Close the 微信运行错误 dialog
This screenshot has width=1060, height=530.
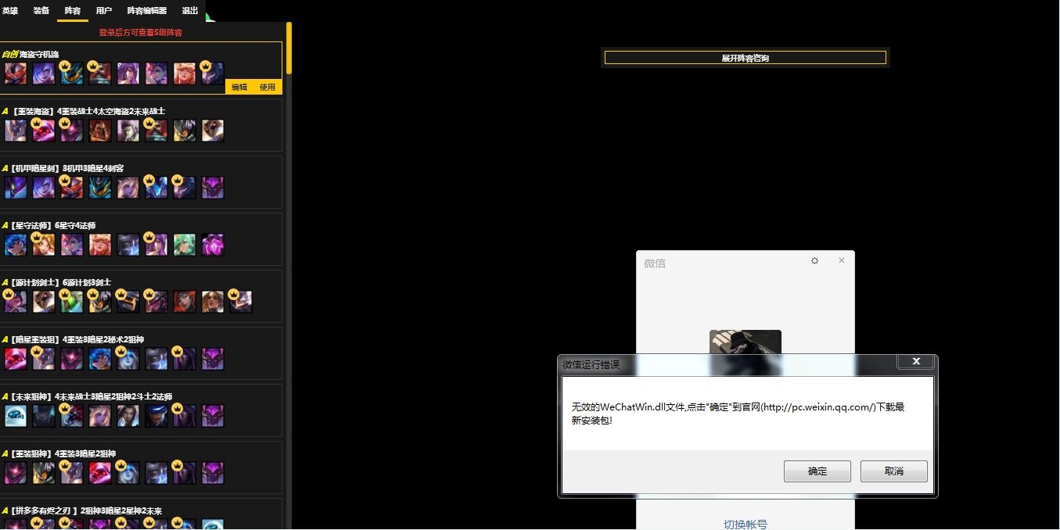point(916,361)
